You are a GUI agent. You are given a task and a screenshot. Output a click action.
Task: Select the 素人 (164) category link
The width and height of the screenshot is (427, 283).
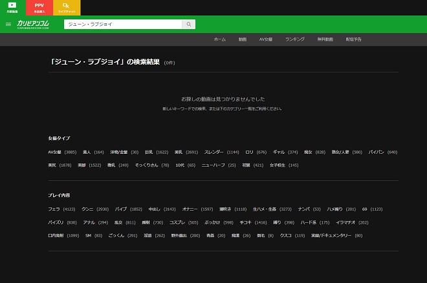93,152
